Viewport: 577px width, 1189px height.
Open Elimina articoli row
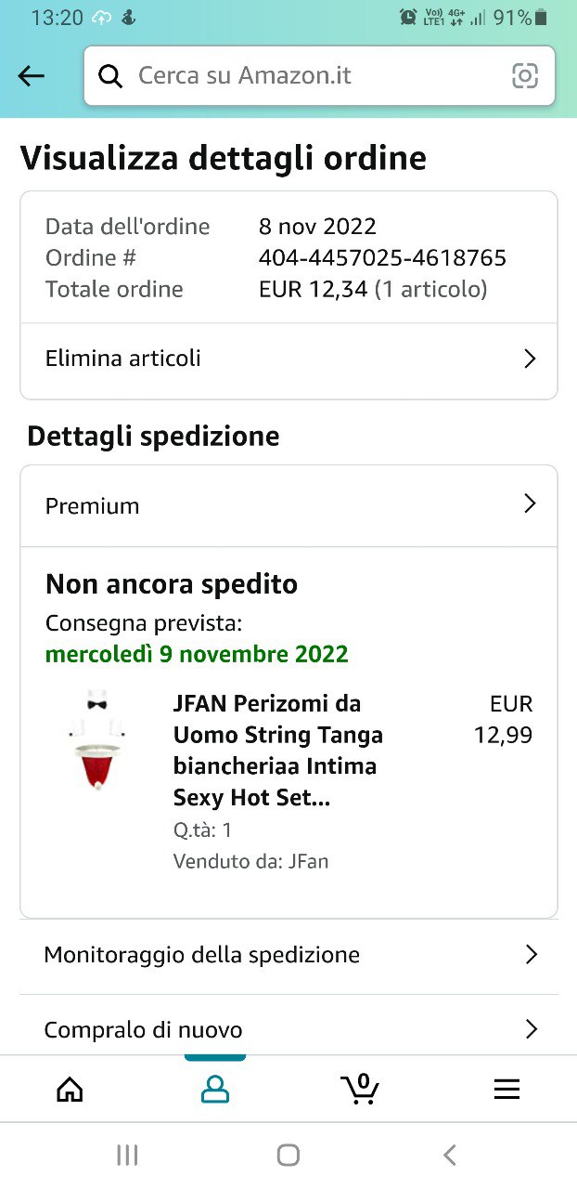tap(123, 359)
